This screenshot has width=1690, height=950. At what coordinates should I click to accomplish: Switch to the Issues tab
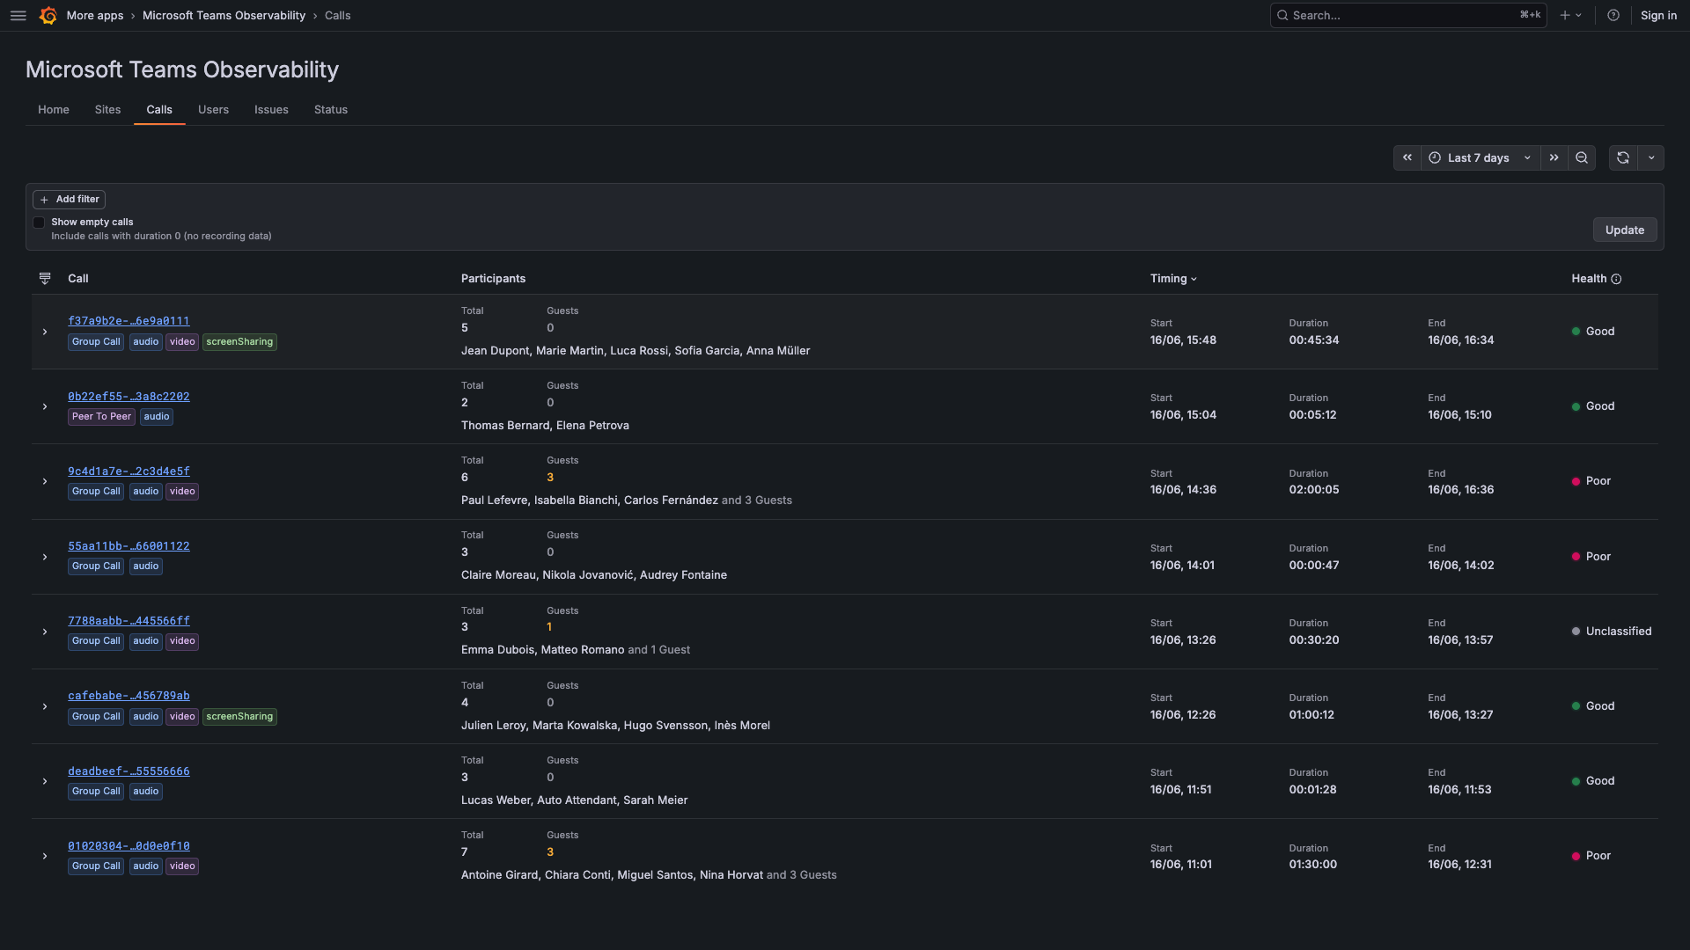[x=271, y=110]
